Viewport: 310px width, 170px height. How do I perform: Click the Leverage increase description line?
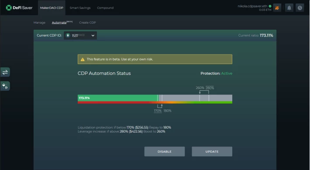[121, 131]
